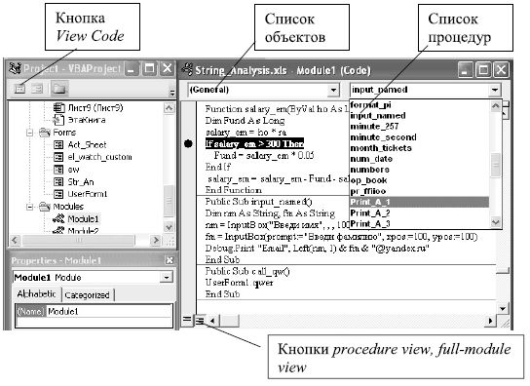Viewport: 530px width, 386px height.
Task: Choose minute_257 in procedure list
Action: [x=374, y=127]
